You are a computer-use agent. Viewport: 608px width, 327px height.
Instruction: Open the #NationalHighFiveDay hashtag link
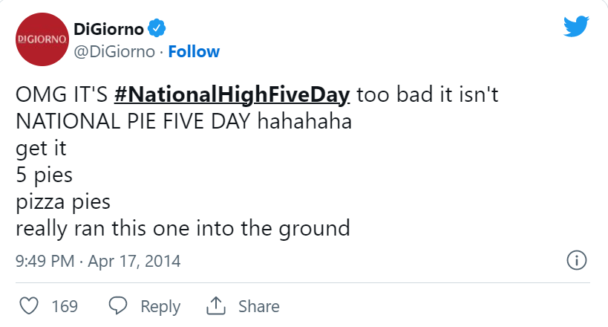(234, 95)
